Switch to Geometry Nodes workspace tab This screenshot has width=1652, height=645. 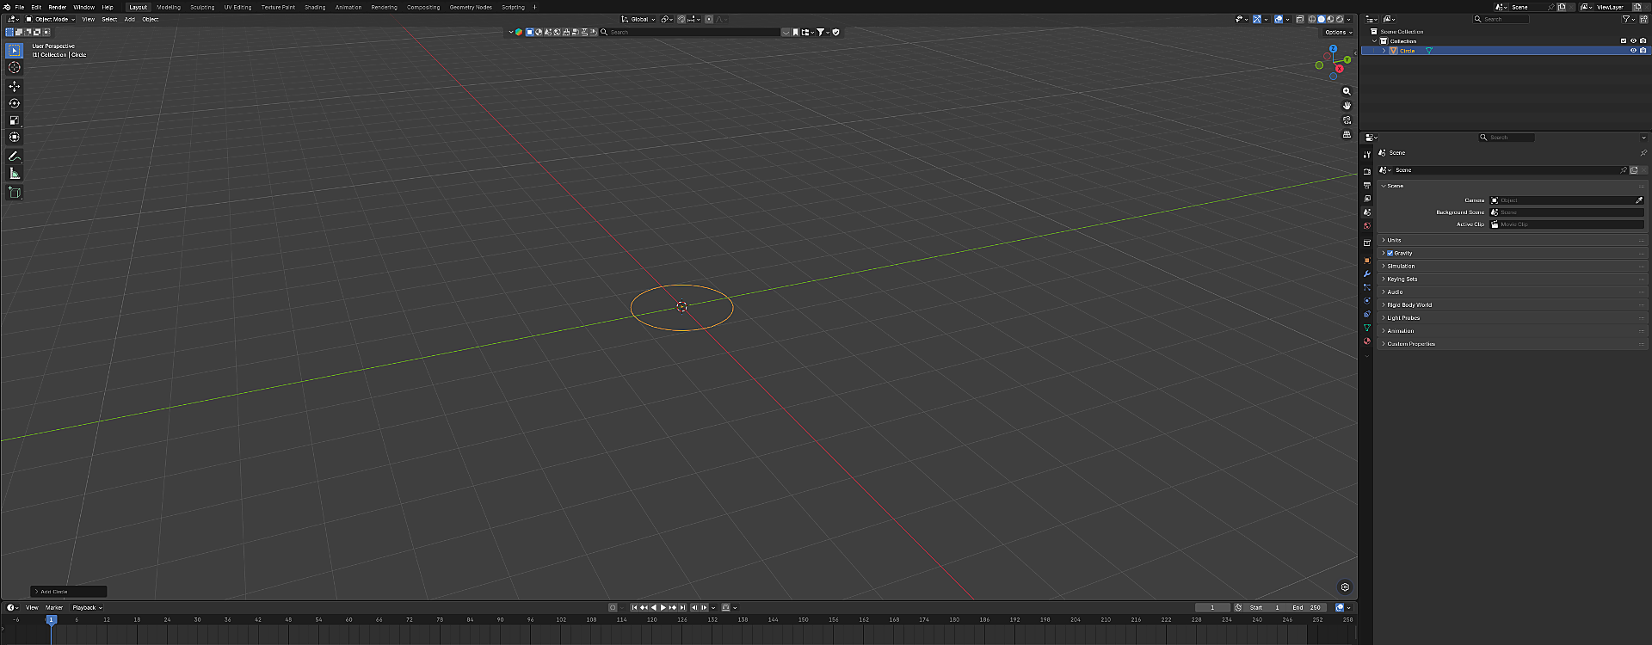tap(471, 7)
